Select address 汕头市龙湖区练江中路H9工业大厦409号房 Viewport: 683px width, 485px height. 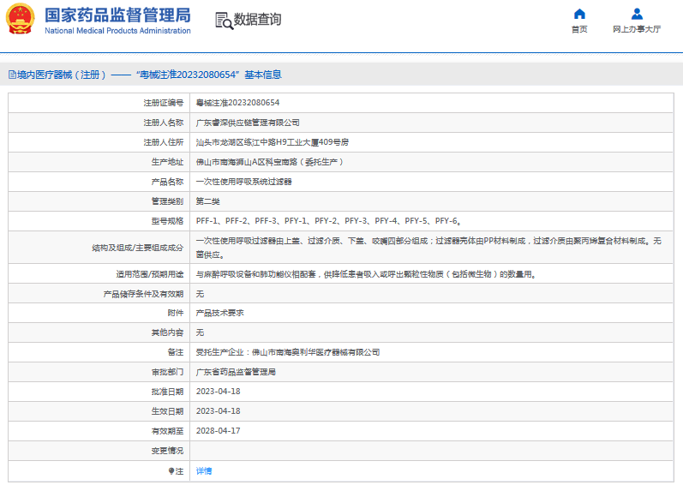[273, 142]
